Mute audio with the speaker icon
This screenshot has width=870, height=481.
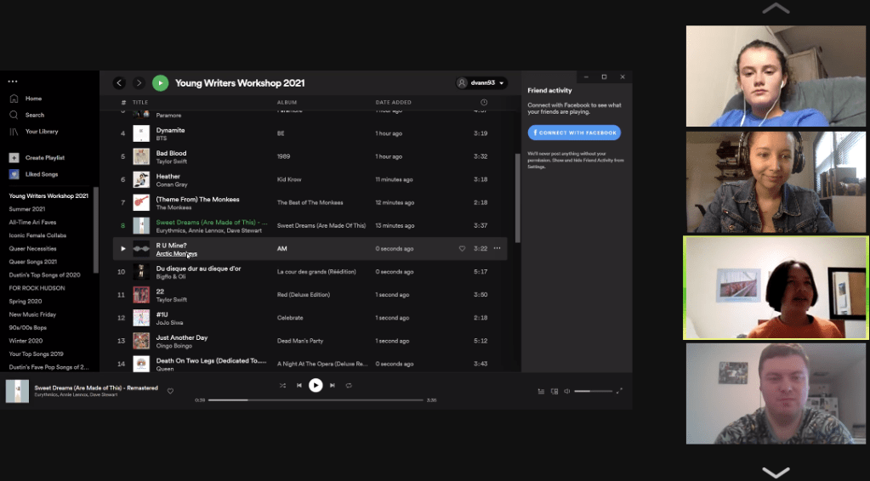tap(567, 391)
